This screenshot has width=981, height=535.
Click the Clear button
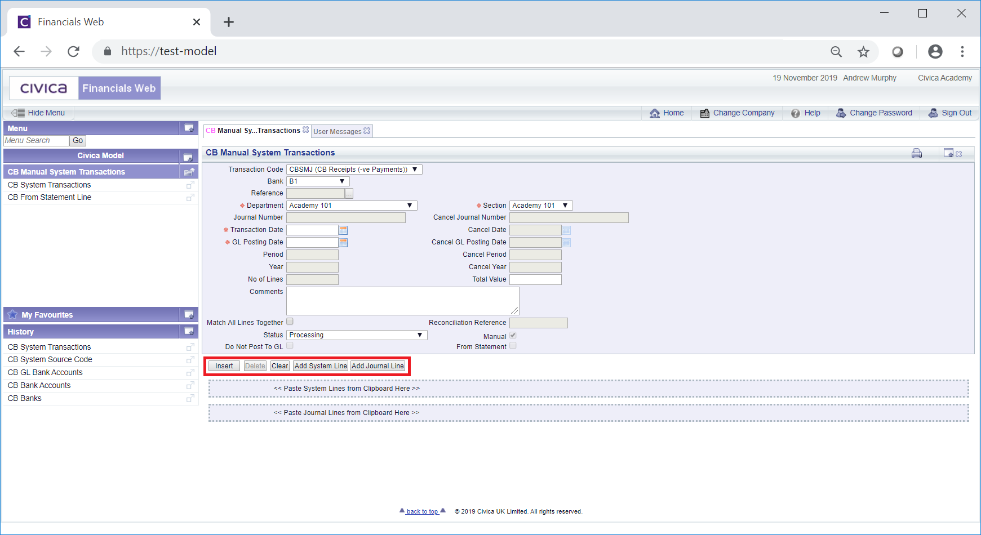click(x=280, y=366)
